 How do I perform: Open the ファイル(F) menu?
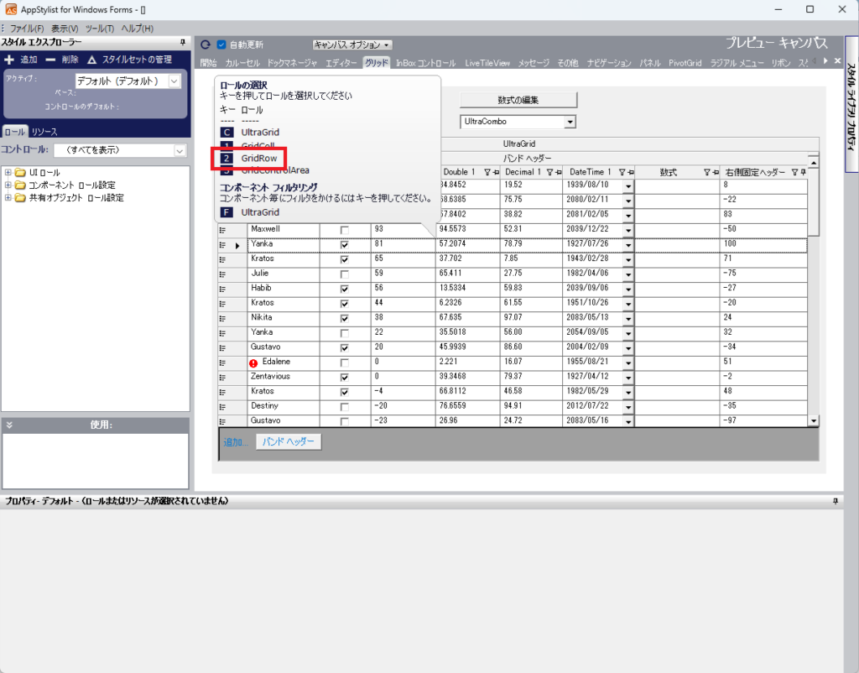tap(26, 29)
